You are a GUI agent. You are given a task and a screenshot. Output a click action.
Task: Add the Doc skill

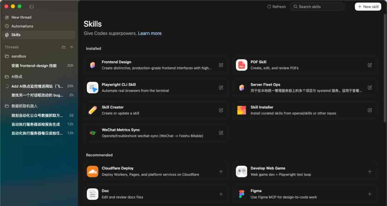click(x=221, y=194)
